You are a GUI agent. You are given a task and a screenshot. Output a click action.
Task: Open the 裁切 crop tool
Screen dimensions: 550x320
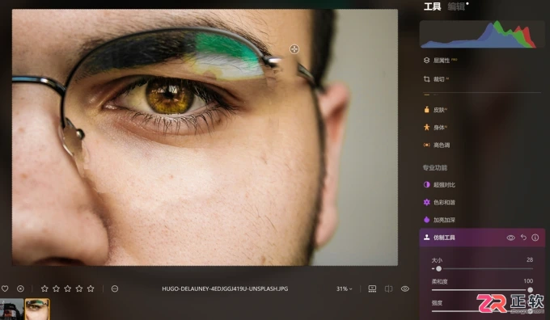pyautogui.click(x=436, y=79)
